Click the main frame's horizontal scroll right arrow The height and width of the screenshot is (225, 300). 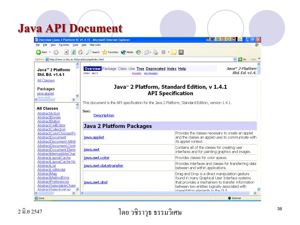tap(255, 193)
